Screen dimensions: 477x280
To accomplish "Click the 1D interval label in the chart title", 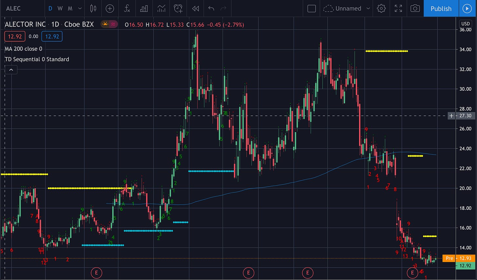I will point(55,24).
